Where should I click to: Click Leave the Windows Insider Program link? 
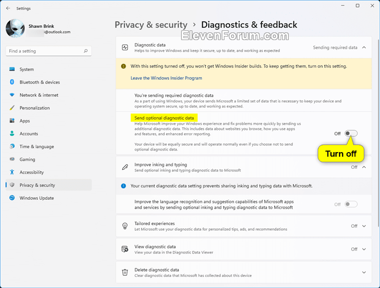[x=166, y=78]
